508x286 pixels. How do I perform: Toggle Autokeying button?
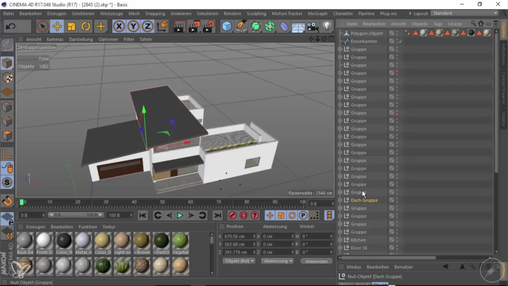(243, 215)
